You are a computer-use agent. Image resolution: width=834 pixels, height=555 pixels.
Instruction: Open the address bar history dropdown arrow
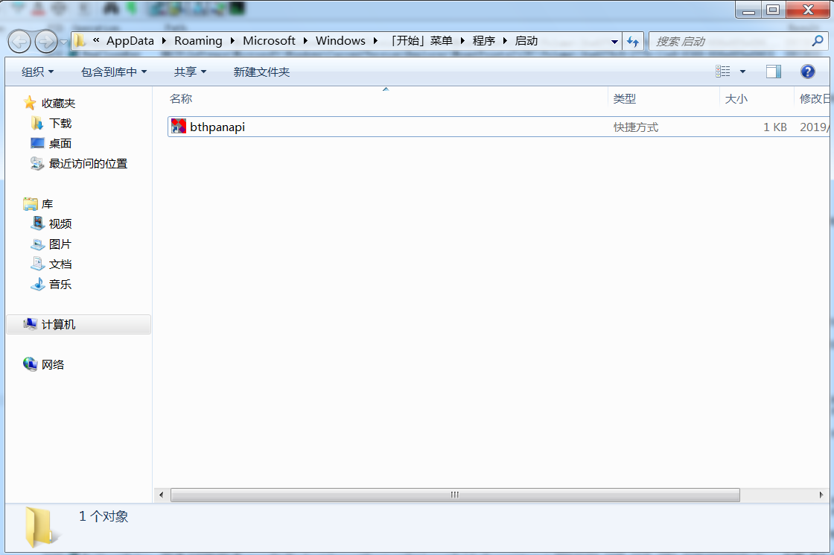tap(614, 41)
